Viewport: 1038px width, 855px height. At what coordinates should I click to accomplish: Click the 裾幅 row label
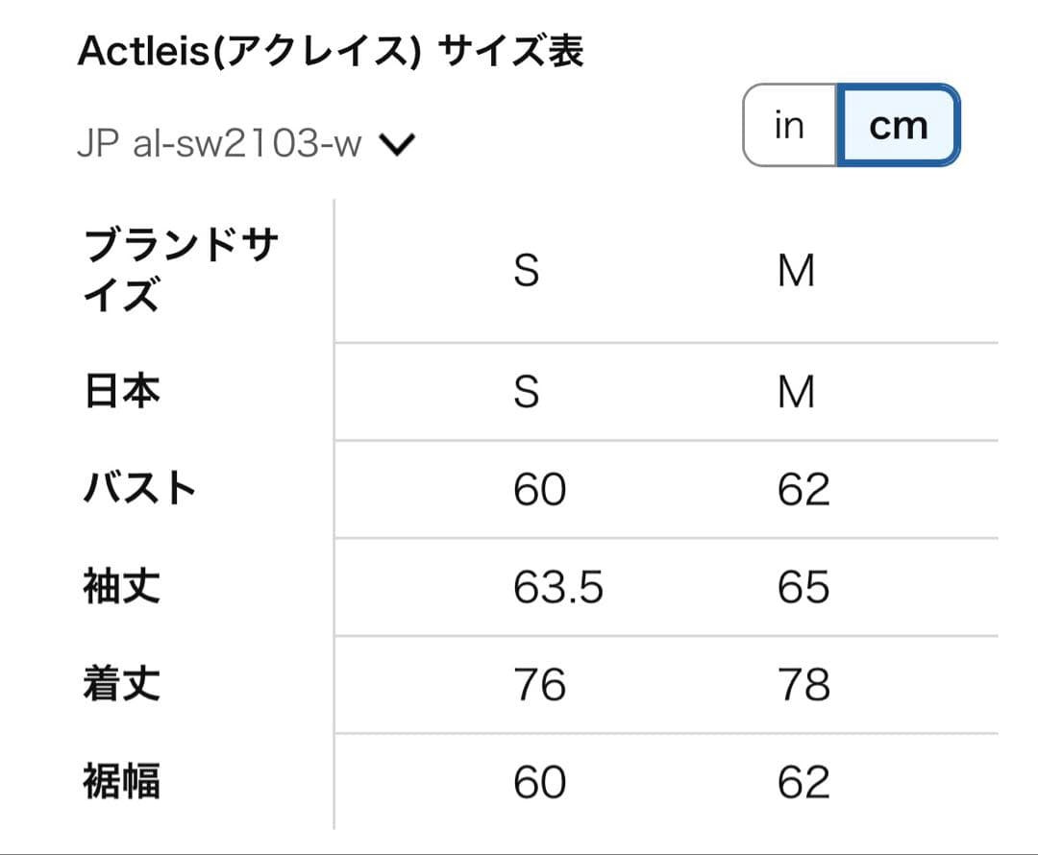[x=121, y=782]
